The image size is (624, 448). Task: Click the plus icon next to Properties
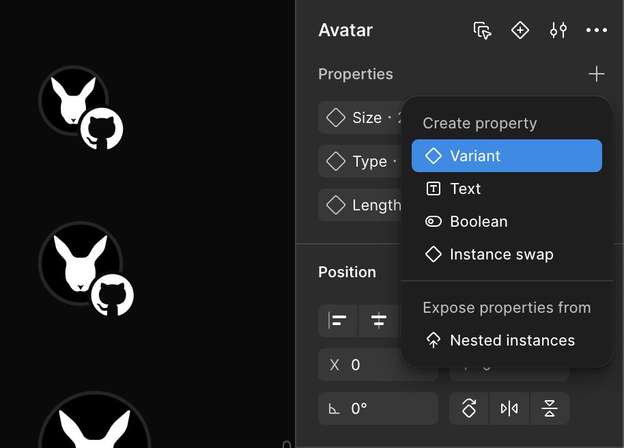click(596, 74)
